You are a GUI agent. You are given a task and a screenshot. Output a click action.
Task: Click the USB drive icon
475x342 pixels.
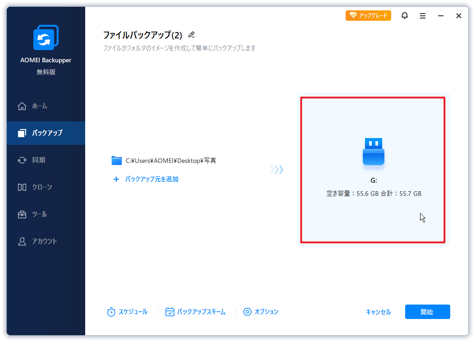point(374,151)
